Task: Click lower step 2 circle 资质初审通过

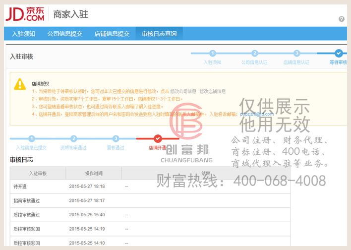Action: [74, 139]
